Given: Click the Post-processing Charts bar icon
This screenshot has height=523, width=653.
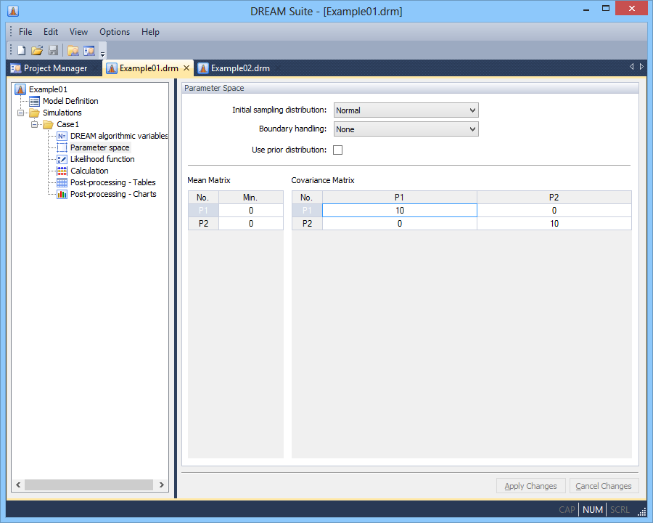Looking at the screenshot, I should tap(62, 195).
